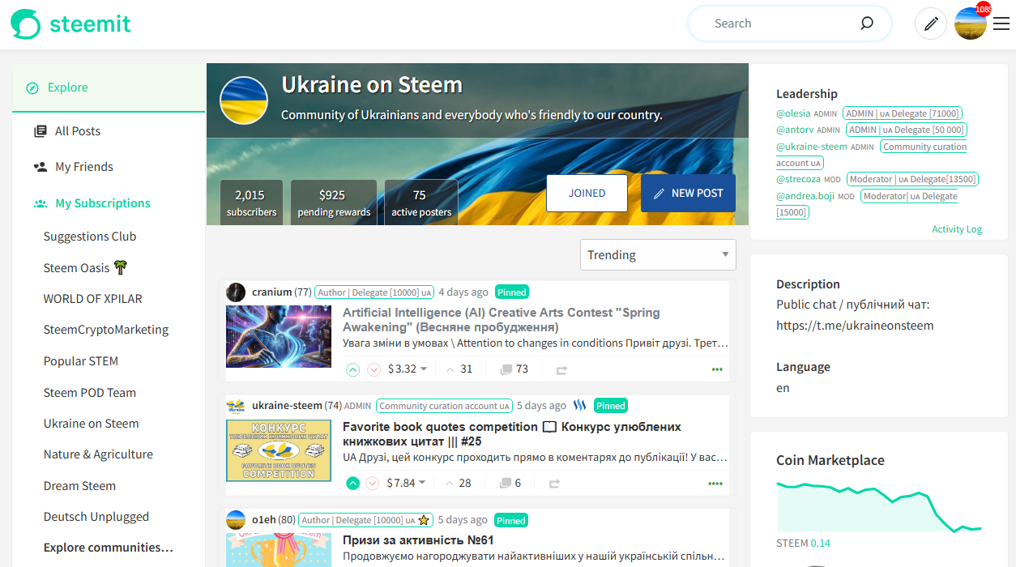
Task: Open the hamburger main menu
Action: coord(1001,23)
